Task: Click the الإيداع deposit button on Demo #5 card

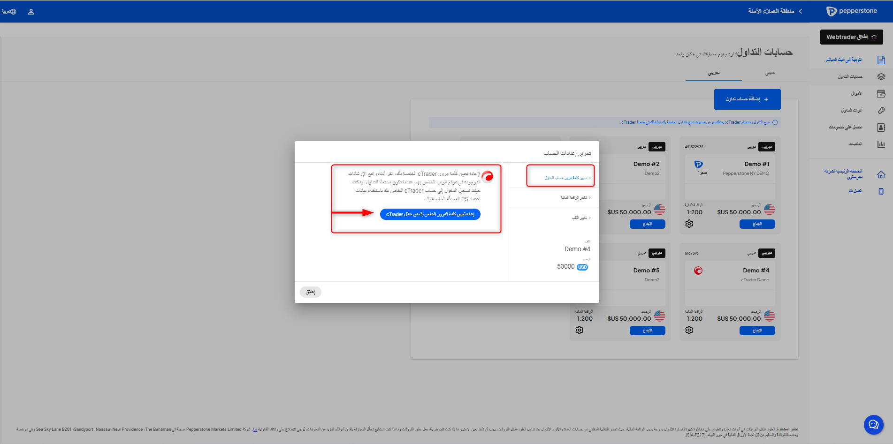Action: click(648, 331)
